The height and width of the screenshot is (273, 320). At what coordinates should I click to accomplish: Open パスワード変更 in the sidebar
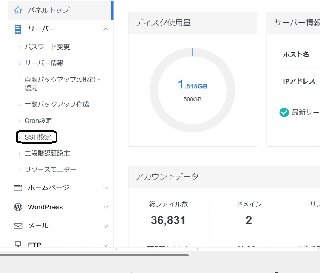coord(47,47)
